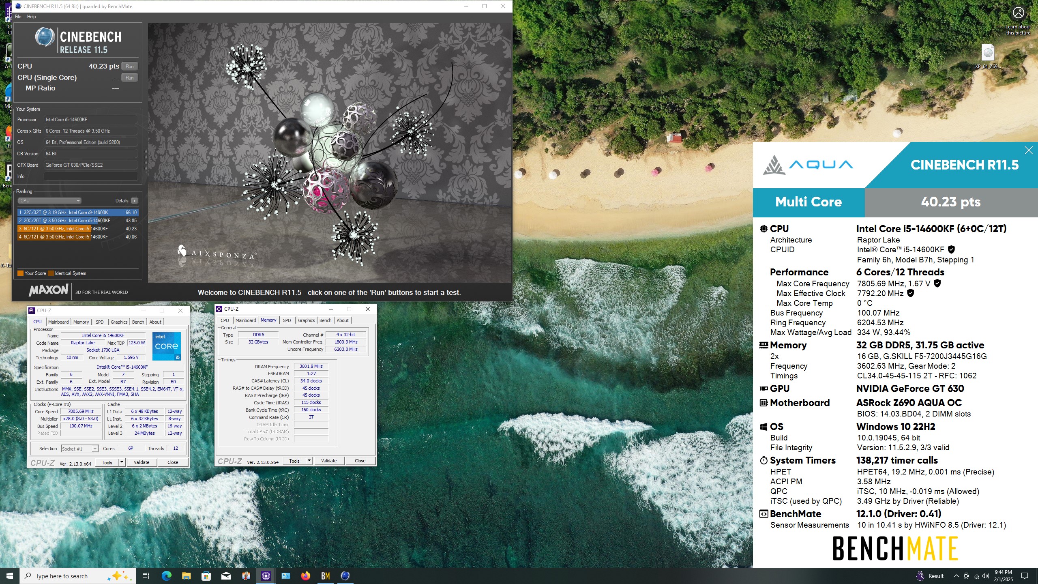
Task: Open Mail app from the taskbar
Action: point(226,576)
